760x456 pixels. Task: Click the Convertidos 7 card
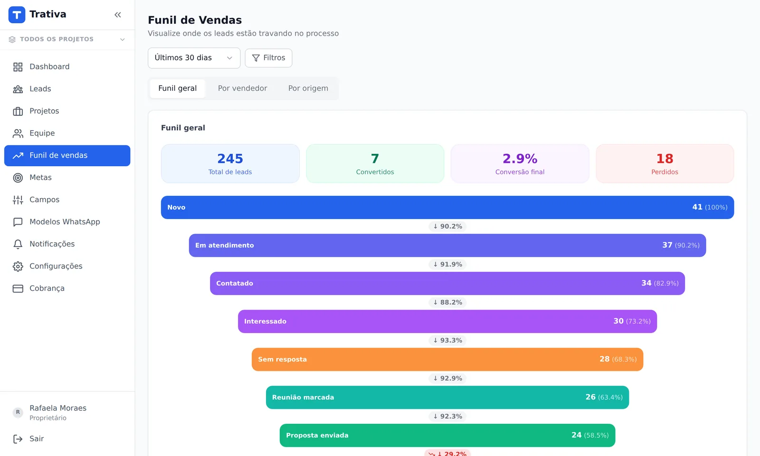tap(375, 163)
